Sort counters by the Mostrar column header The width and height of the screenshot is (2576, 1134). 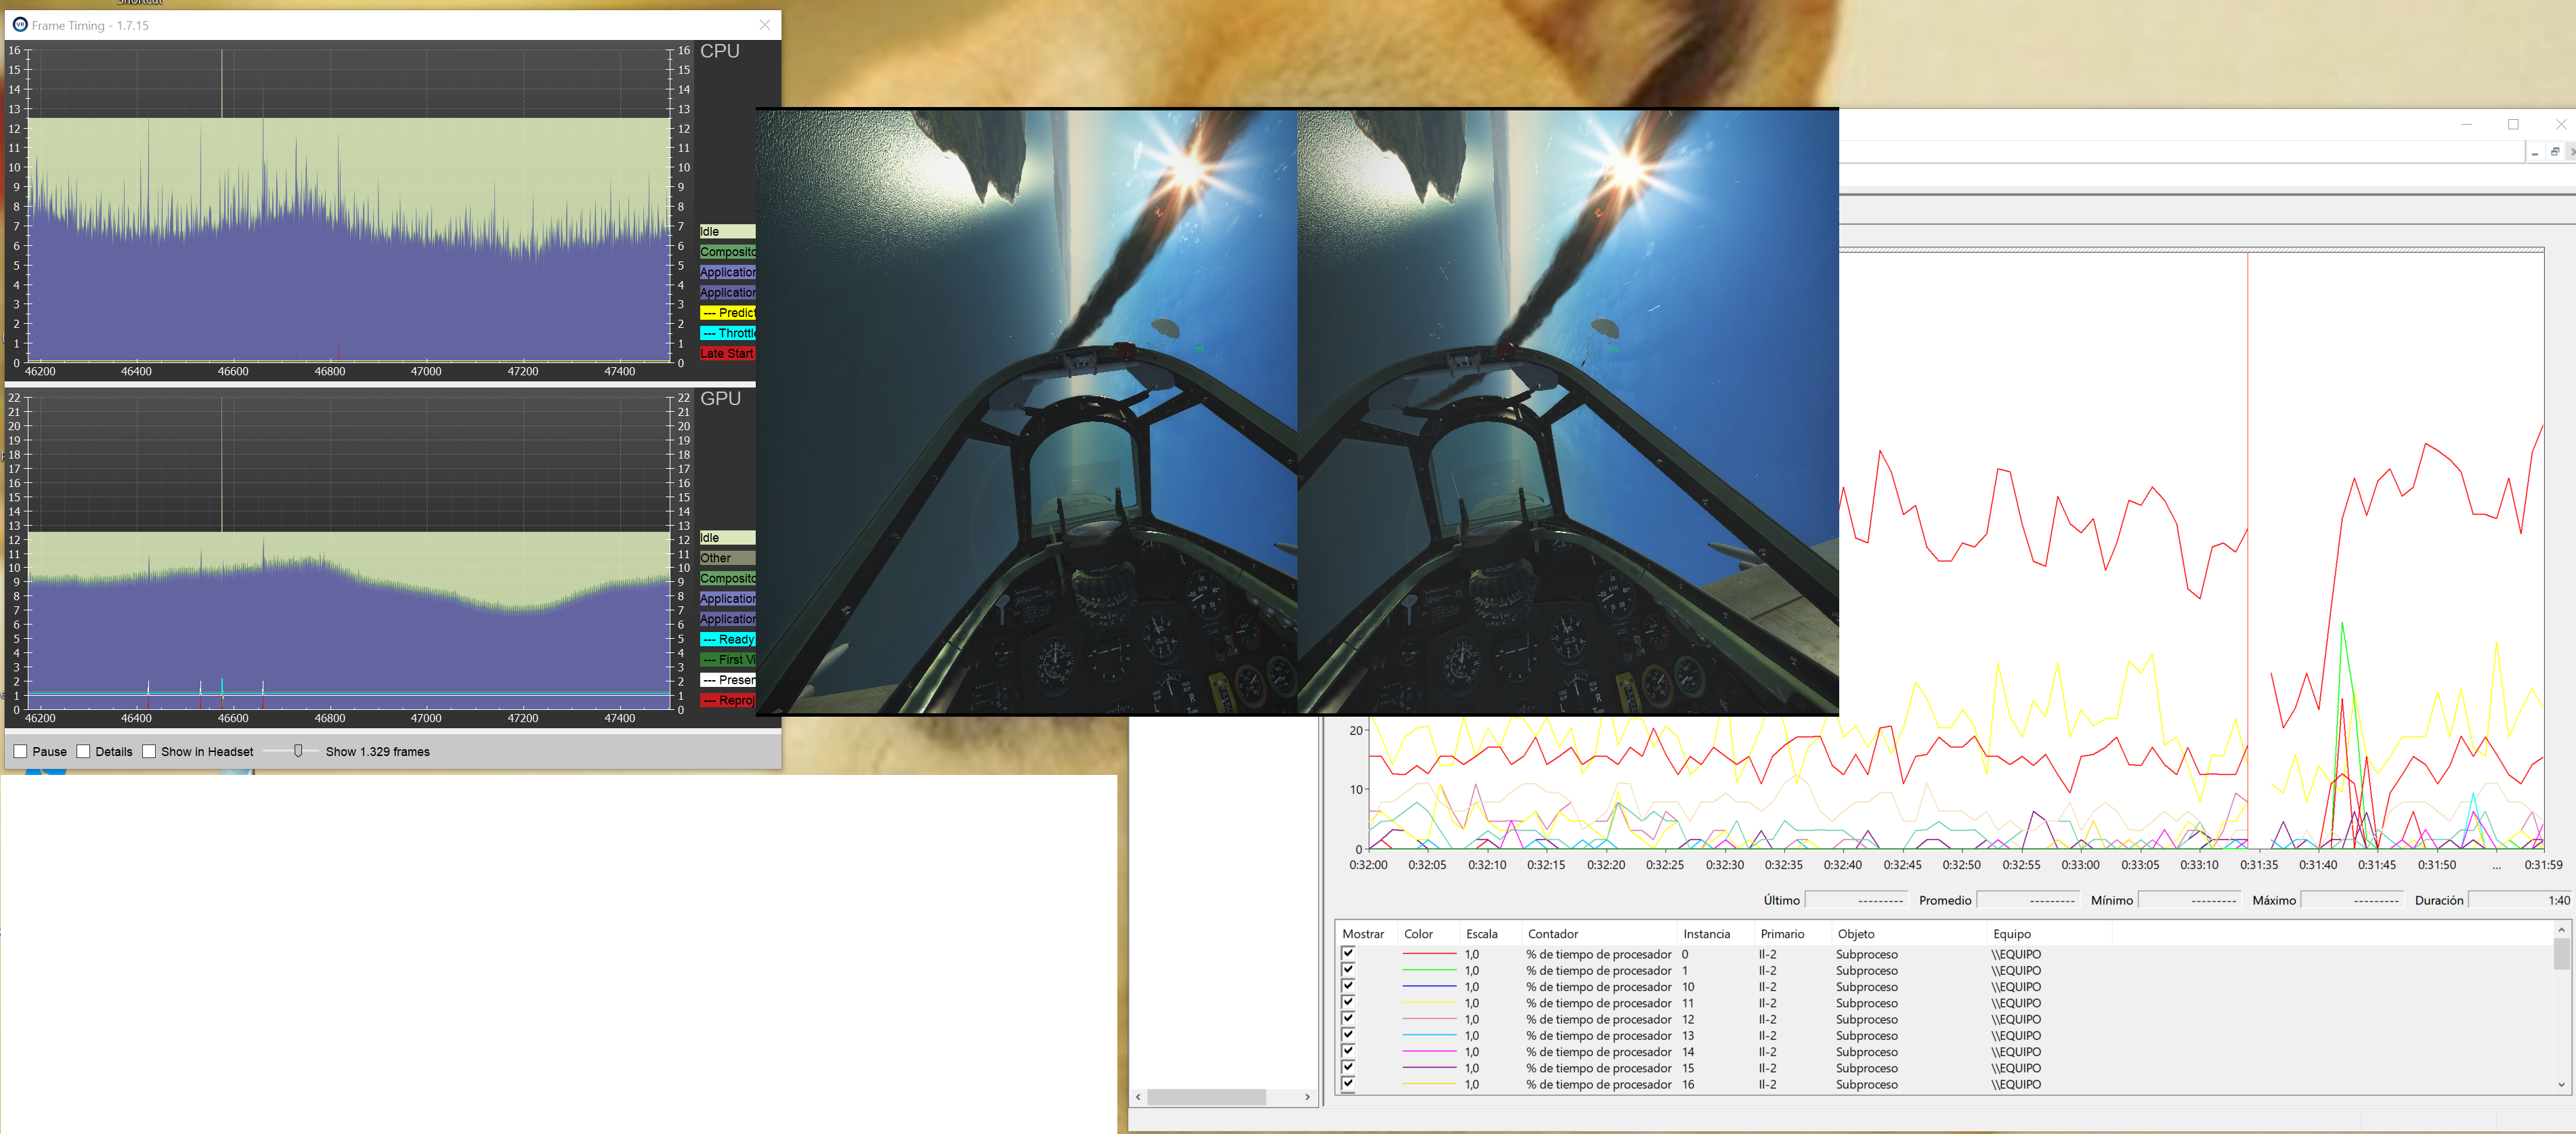point(1365,934)
